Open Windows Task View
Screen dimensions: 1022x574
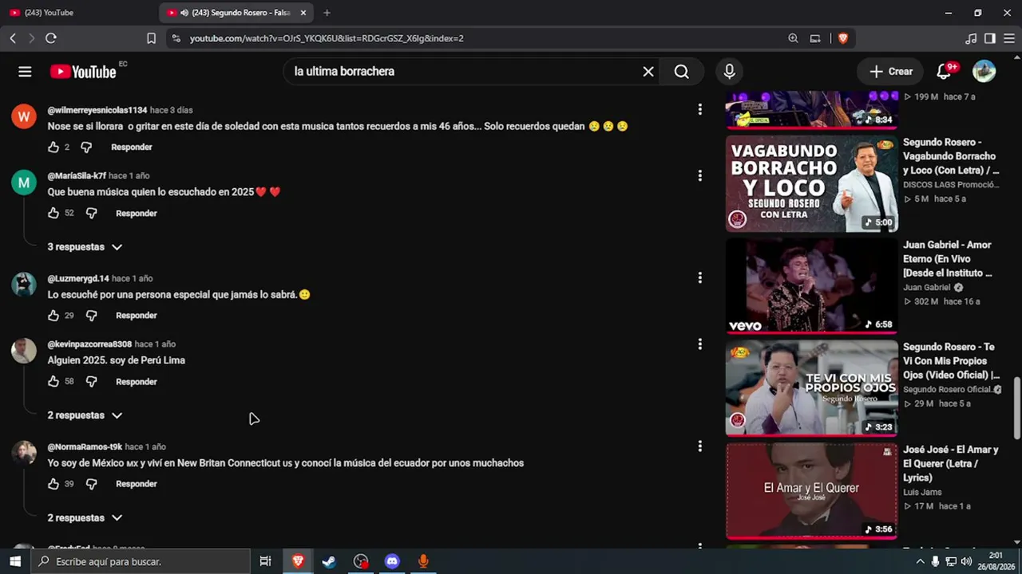click(x=266, y=561)
